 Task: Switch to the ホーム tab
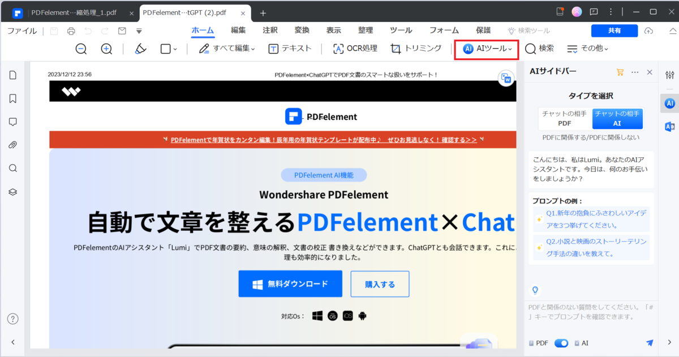click(203, 31)
